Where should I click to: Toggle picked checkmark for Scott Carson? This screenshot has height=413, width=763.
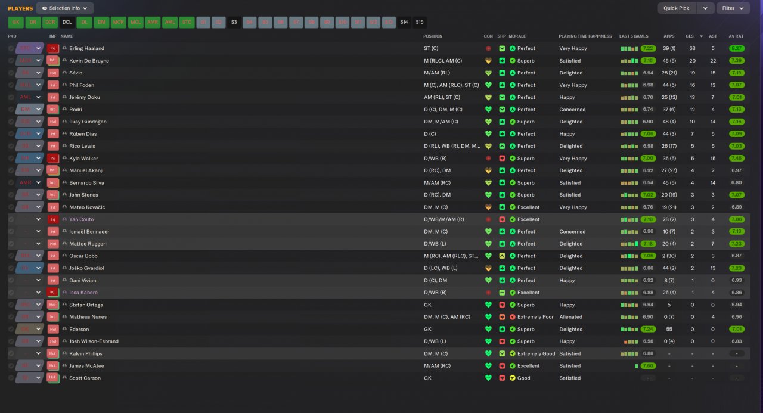point(11,378)
